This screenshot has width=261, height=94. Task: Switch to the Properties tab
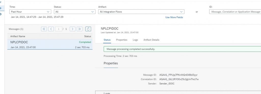tap(122, 40)
